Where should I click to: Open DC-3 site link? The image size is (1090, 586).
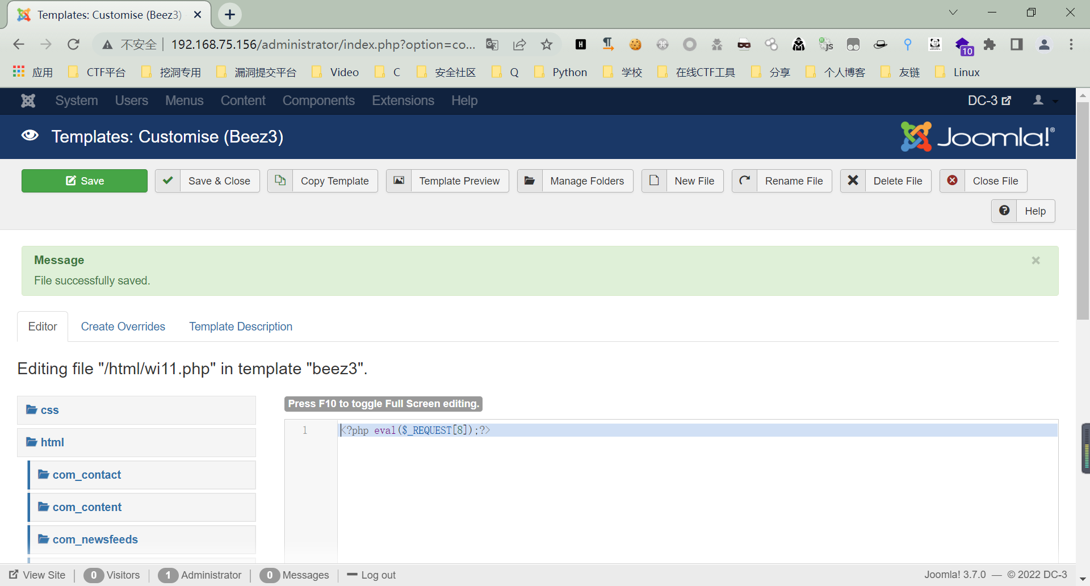(989, 101)
